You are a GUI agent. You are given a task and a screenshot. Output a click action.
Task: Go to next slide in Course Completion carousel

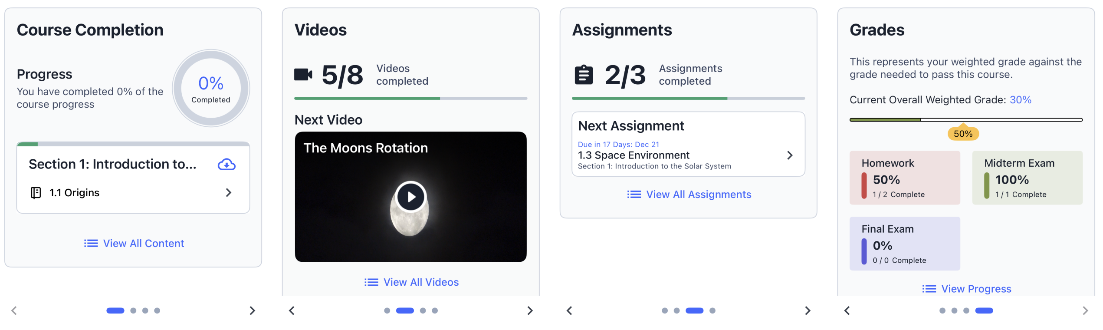(252, 310)
